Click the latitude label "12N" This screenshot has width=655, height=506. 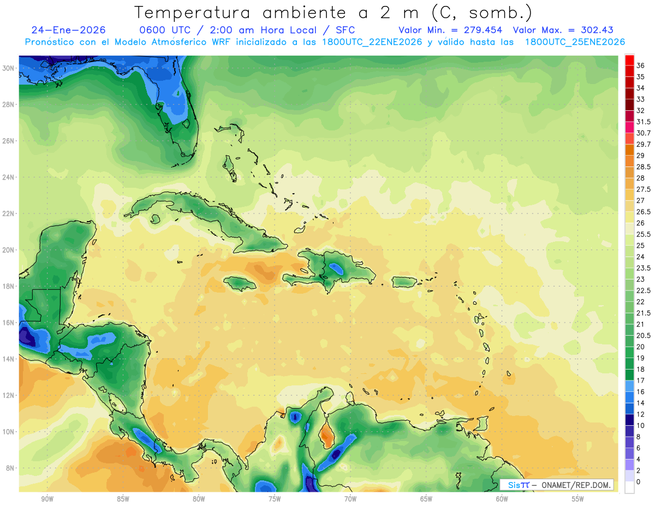tap(9, 395)
